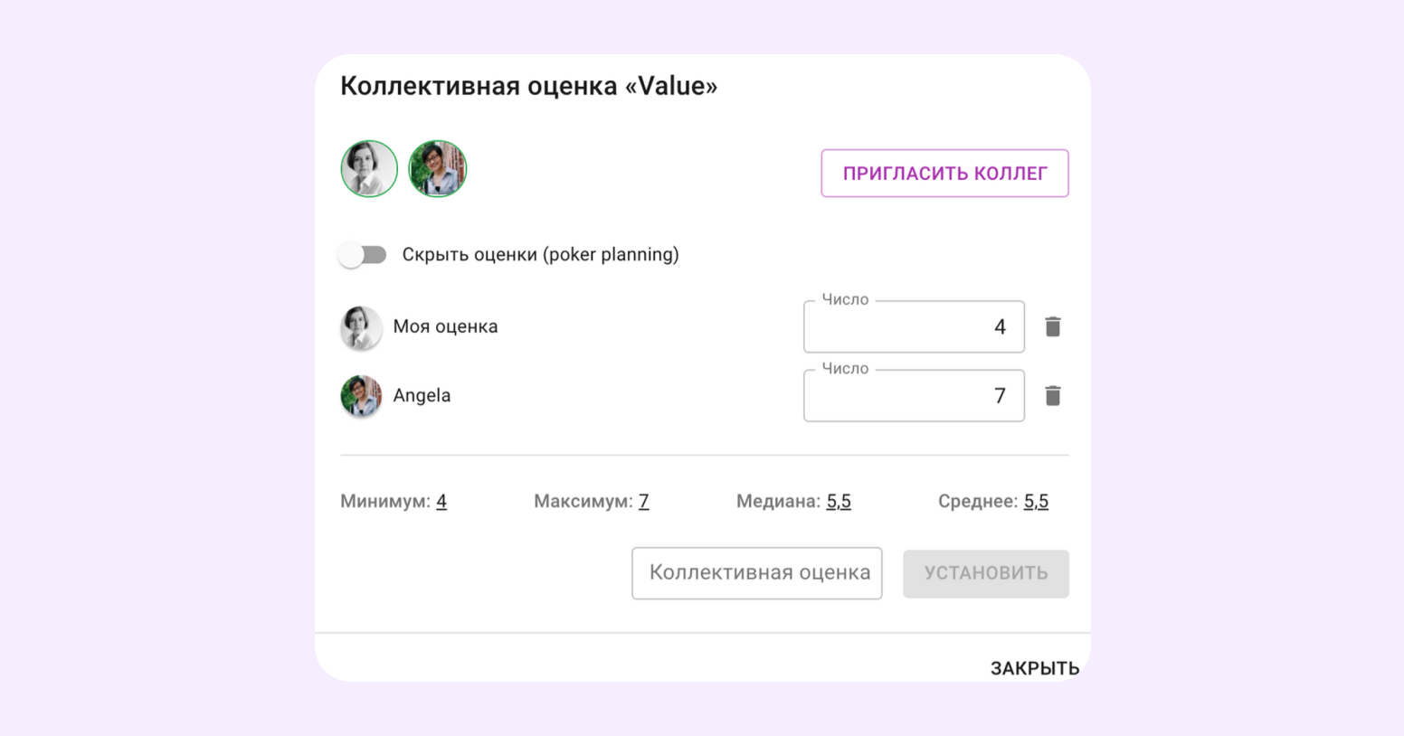Viewport: 1404px width, 736px height.
Task: Focus Angela's number field showing 7
Action: tap(914, 396)
